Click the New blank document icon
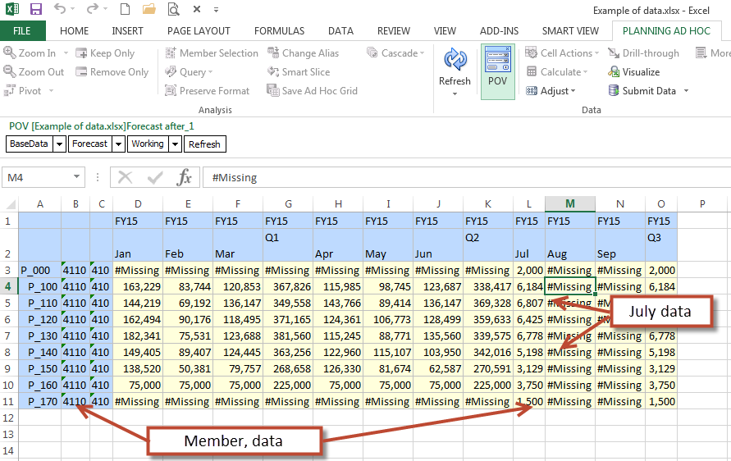731x461 pixels. coord(125,9)
